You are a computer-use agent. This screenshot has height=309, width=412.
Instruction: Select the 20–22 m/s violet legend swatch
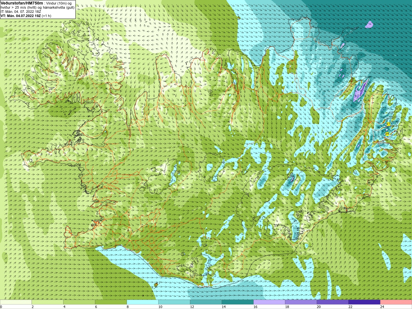333,302
